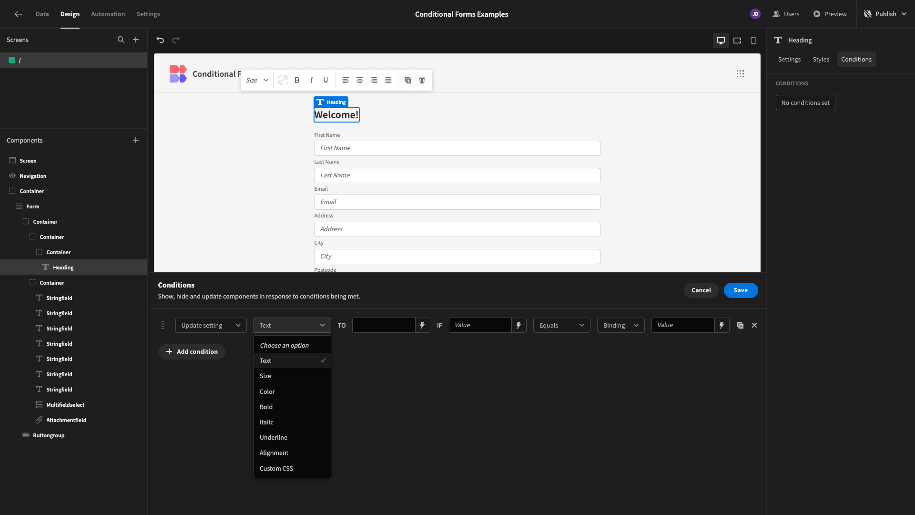Open the Size dropdown in toolbar
Image resolution: width=915 pixels, height=515 pixels.
(257, 80)
